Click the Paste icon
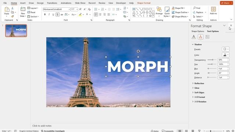The height and width of the screenshot is (132, 235). [7, 10]
